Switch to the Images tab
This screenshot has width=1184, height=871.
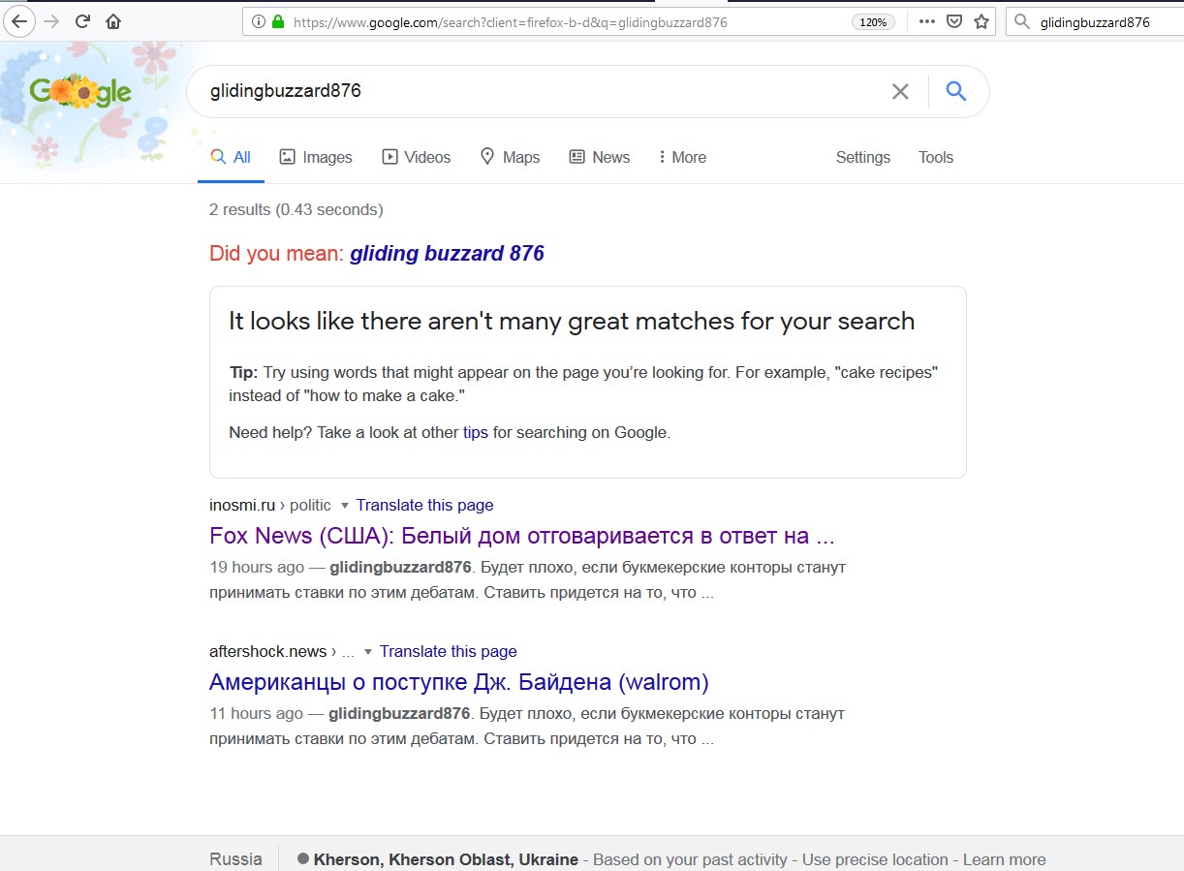(316, 157)
